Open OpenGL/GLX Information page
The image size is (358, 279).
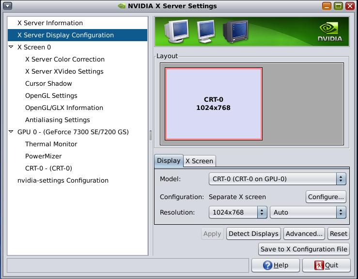coord(64,108)
